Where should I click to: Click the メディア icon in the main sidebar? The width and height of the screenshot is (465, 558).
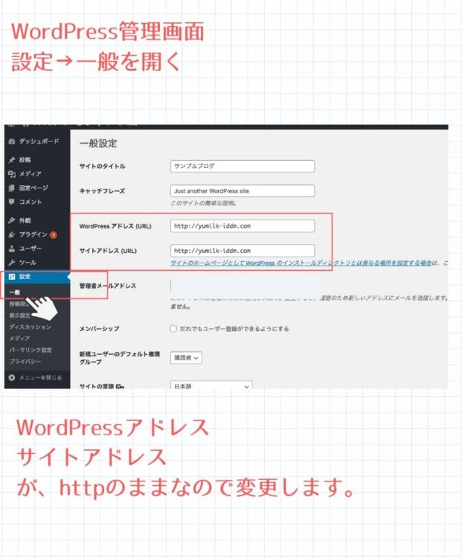12,174
